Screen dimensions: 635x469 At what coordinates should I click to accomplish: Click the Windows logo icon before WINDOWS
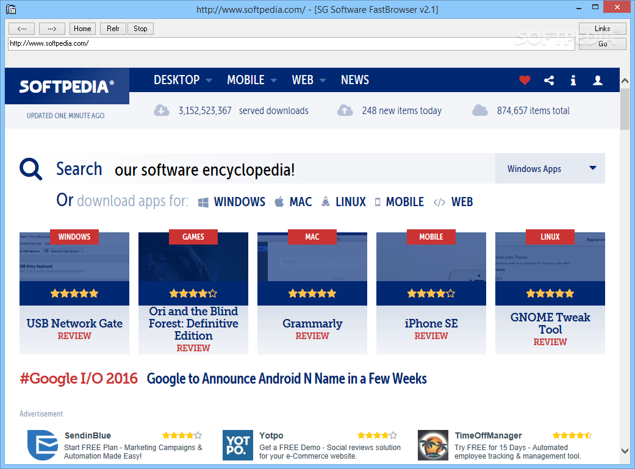point(203,202)
